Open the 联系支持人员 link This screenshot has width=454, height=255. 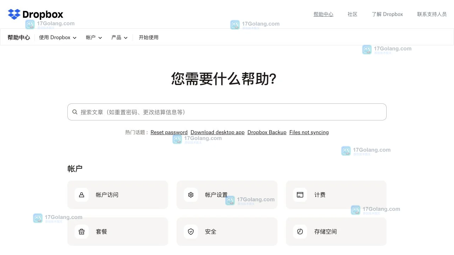tap(432, 14)
